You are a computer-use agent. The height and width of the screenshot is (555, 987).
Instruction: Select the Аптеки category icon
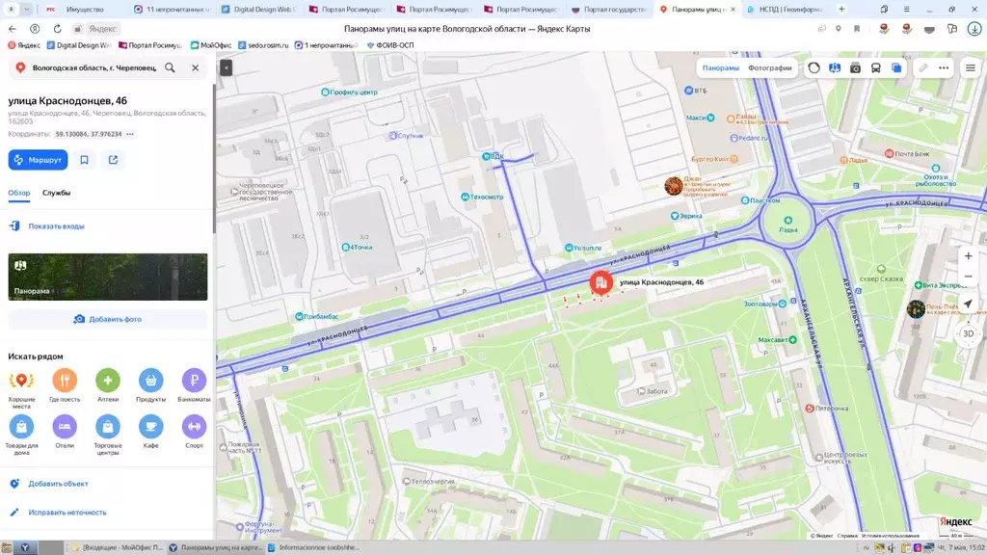[108, 380]
